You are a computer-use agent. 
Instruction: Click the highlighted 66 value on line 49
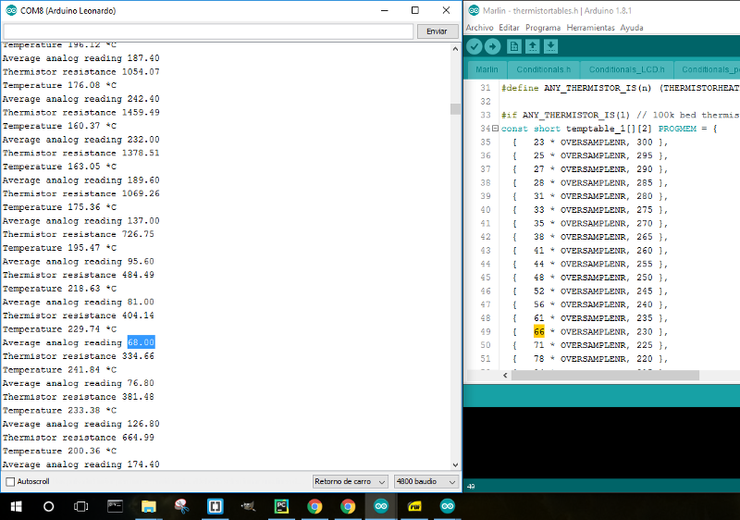539,332
